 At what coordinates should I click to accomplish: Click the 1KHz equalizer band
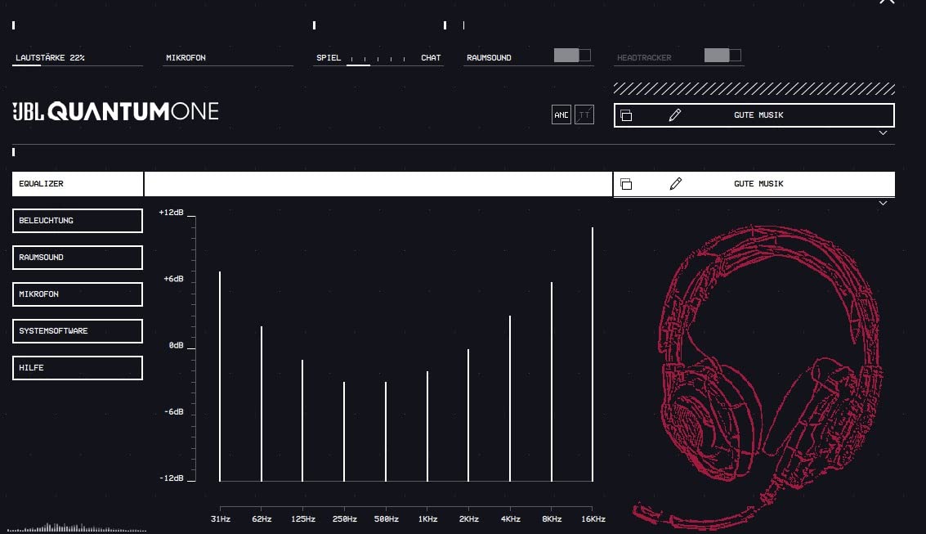pyautogui.click(x=427, y=426)
